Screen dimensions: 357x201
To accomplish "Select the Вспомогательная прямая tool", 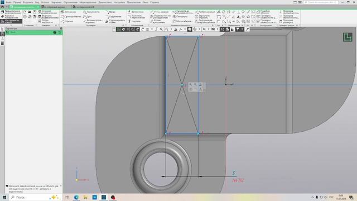I will (x=93, y=21).
